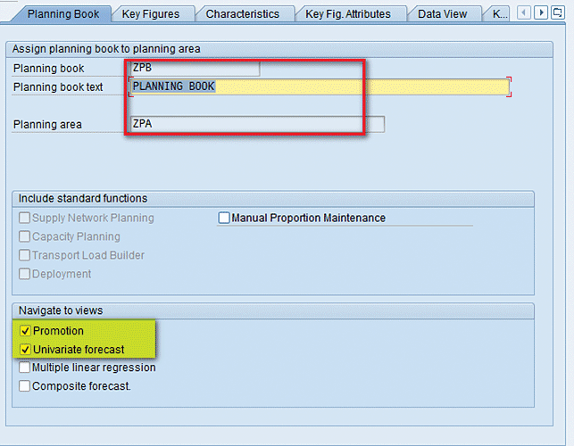Enable Multiple linear regression view
Screen dimensions: 574x446
[x=24, y=368]
